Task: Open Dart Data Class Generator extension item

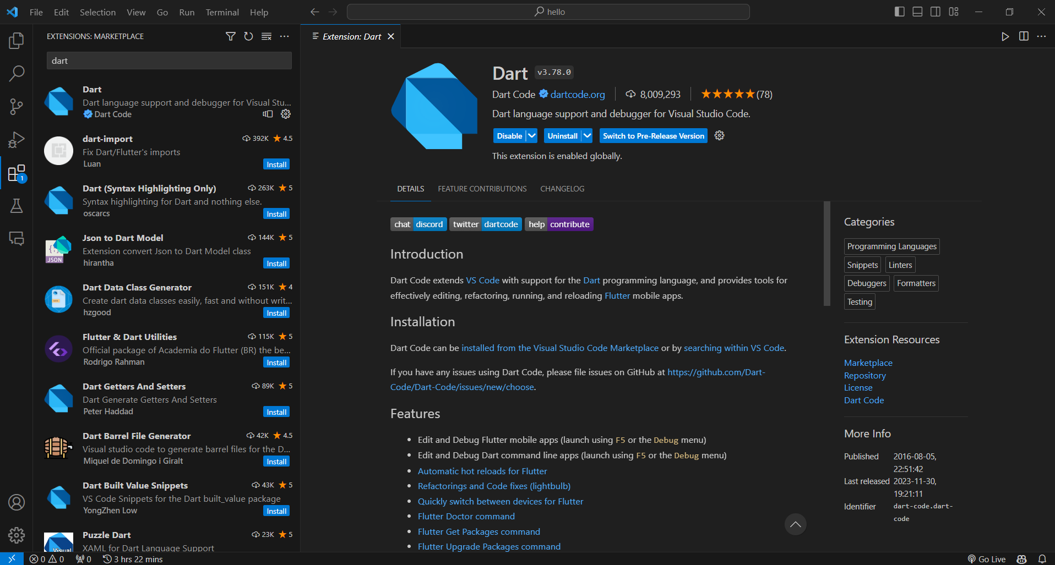Action: [x=168, y=300]
